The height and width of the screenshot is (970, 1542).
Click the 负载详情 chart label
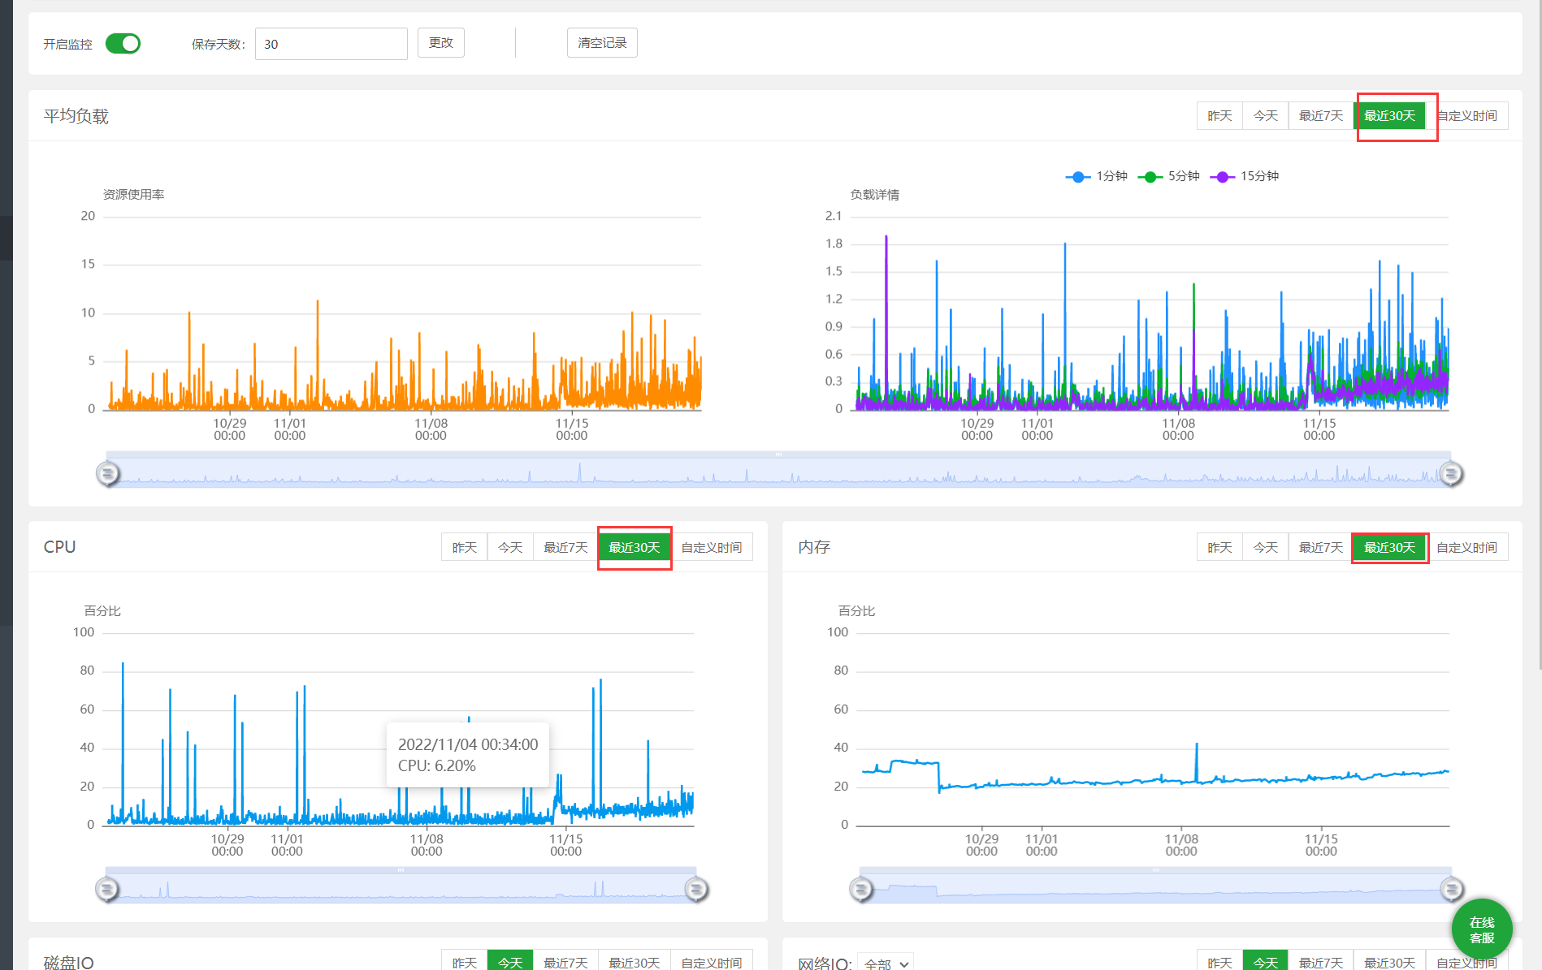coord(874,195)
